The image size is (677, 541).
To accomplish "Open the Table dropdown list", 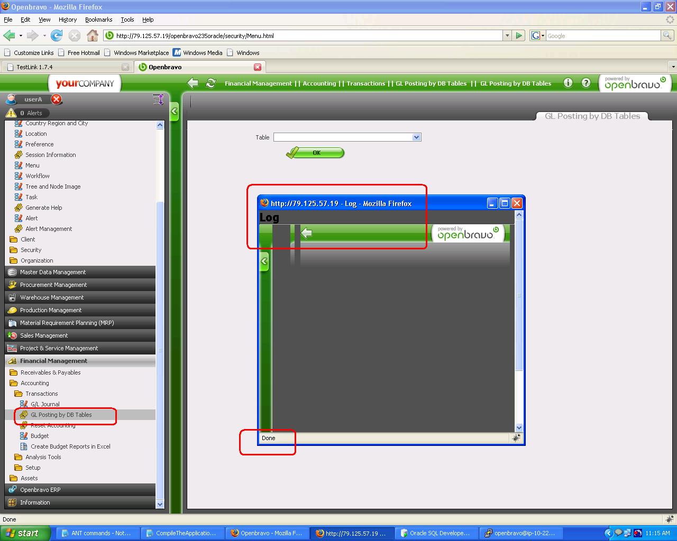I will [x=416, y=137].
